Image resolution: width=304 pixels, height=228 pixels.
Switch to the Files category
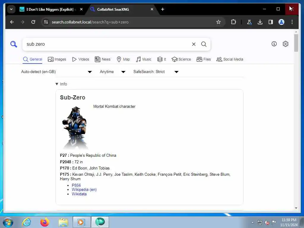tap(204, 59)
